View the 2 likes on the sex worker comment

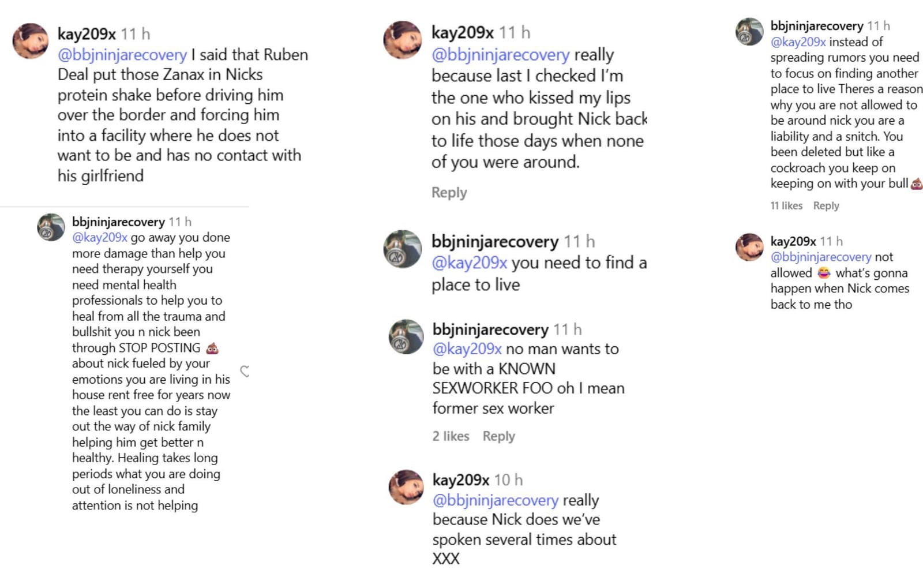point(452,436)
